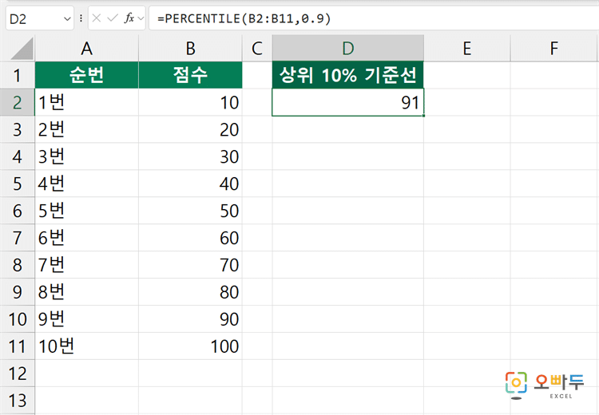Select all cells with the corner triangle
Screen dimensions: 599x415
(x=22, y=49)
